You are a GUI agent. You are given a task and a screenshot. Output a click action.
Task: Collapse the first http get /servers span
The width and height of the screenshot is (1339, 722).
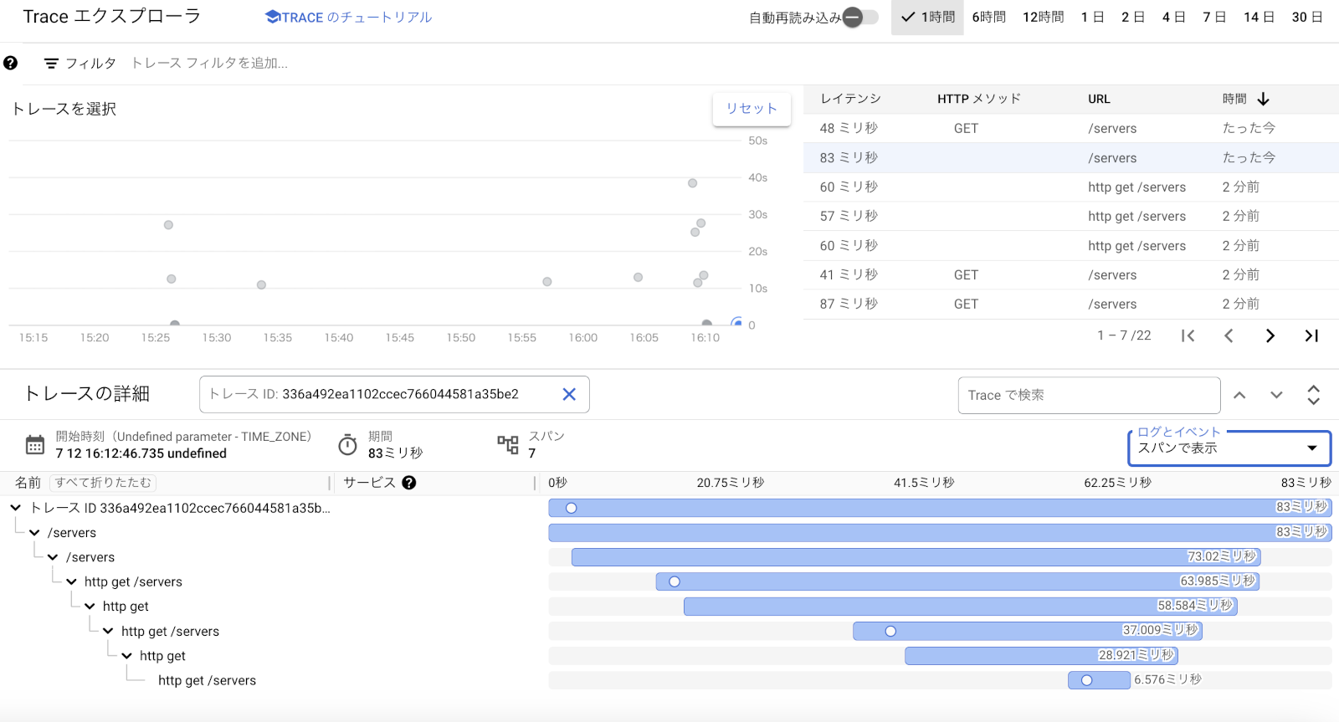[71, 581]
